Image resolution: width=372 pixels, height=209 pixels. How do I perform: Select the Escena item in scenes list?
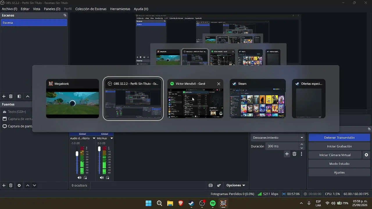[34, 23]
